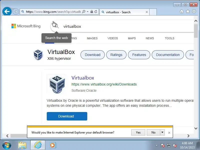Switch to the IMAGES results tab

(x=92, y=38)
